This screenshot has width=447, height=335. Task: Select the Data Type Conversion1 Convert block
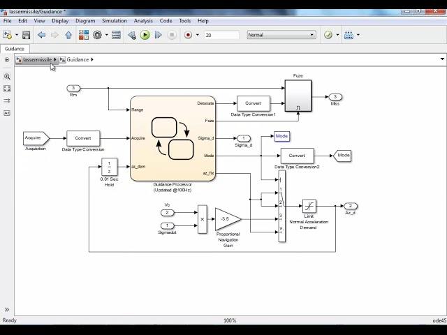coord(253,103)
